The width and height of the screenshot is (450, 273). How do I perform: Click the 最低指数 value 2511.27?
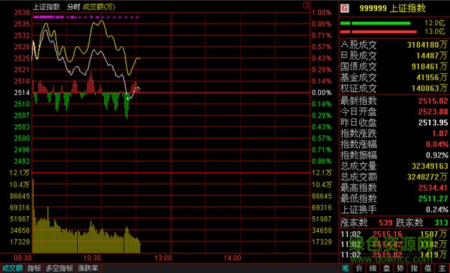point(433,199)
